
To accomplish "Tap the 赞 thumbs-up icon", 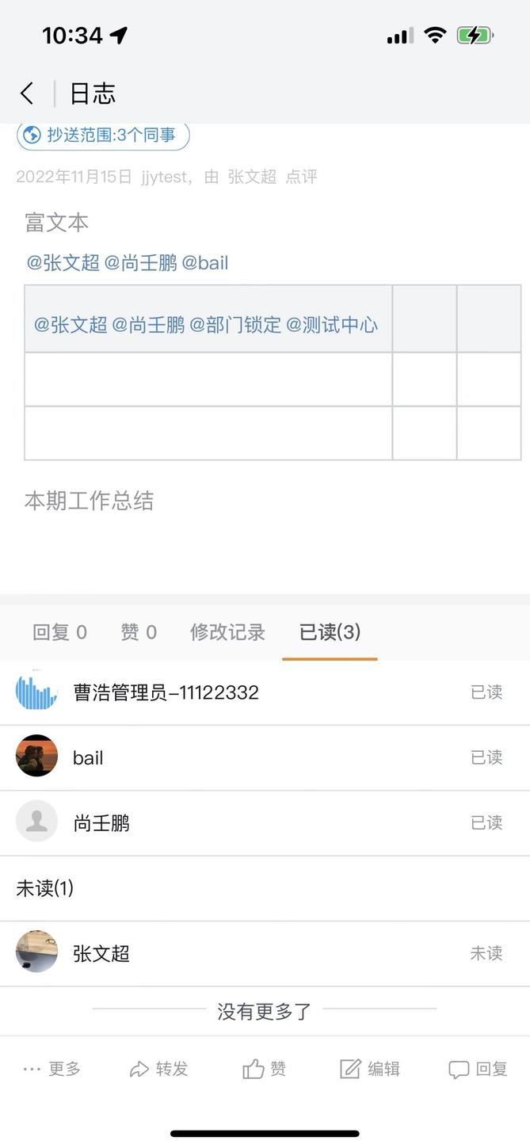I will pos(254,1069).
